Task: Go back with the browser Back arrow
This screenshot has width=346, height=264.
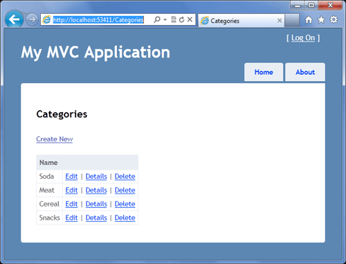Action: (15, 19)
